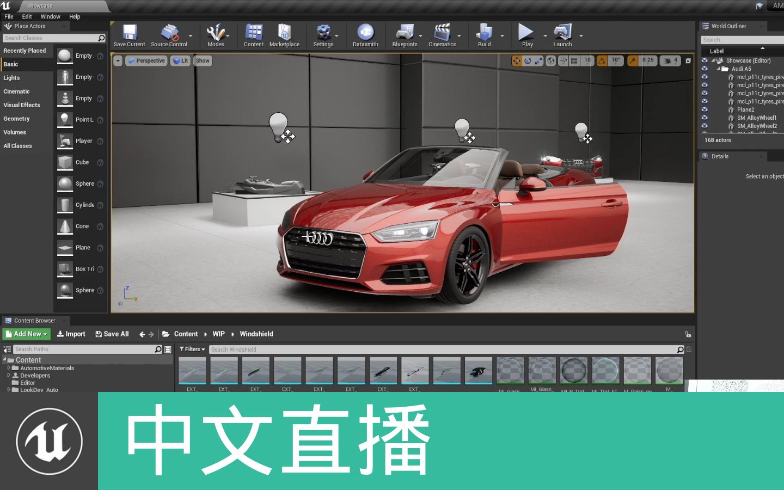Open the viewport options dropdown arrow
Screen dimensions: 784x490
point(118,61)
